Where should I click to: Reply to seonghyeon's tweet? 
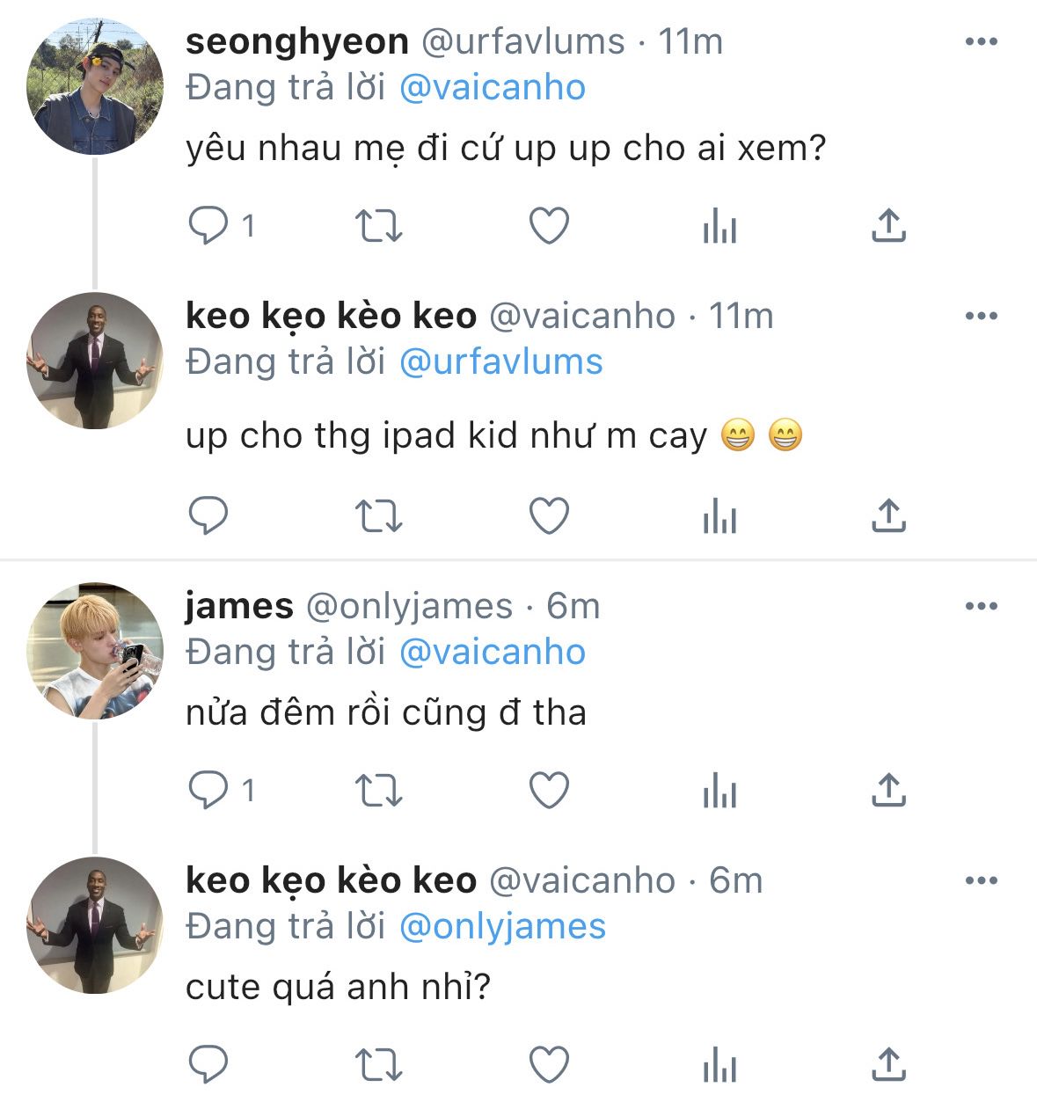[x=208, y=226]
